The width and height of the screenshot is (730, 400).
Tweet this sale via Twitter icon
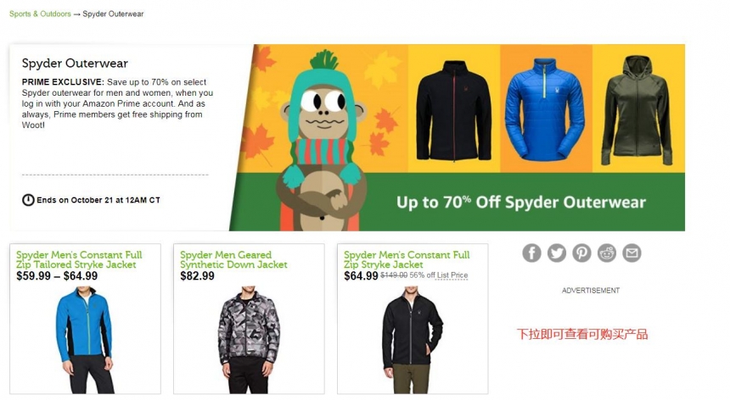tap(557, 253)
